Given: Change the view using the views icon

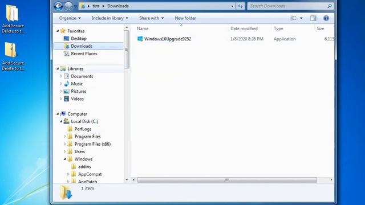Looking at the screenshot, I should click(294, 18).
